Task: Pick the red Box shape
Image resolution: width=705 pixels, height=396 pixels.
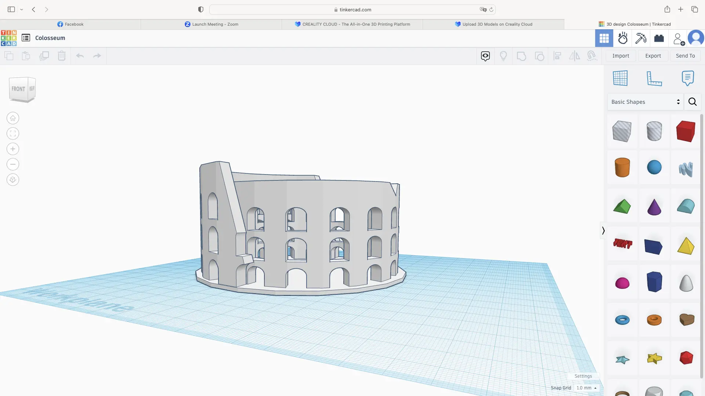Action: [686, 131]
